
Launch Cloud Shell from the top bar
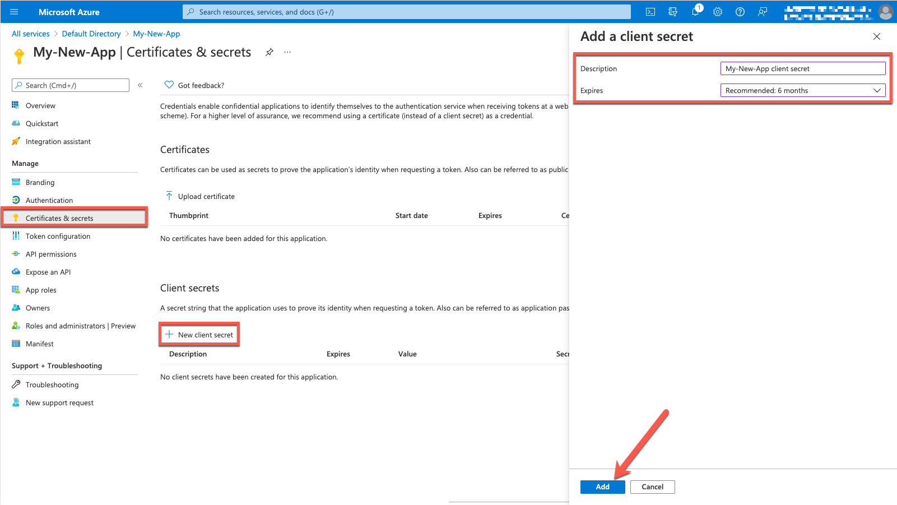(x=650, y=12)
